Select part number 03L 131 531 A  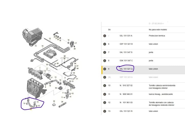126,36
